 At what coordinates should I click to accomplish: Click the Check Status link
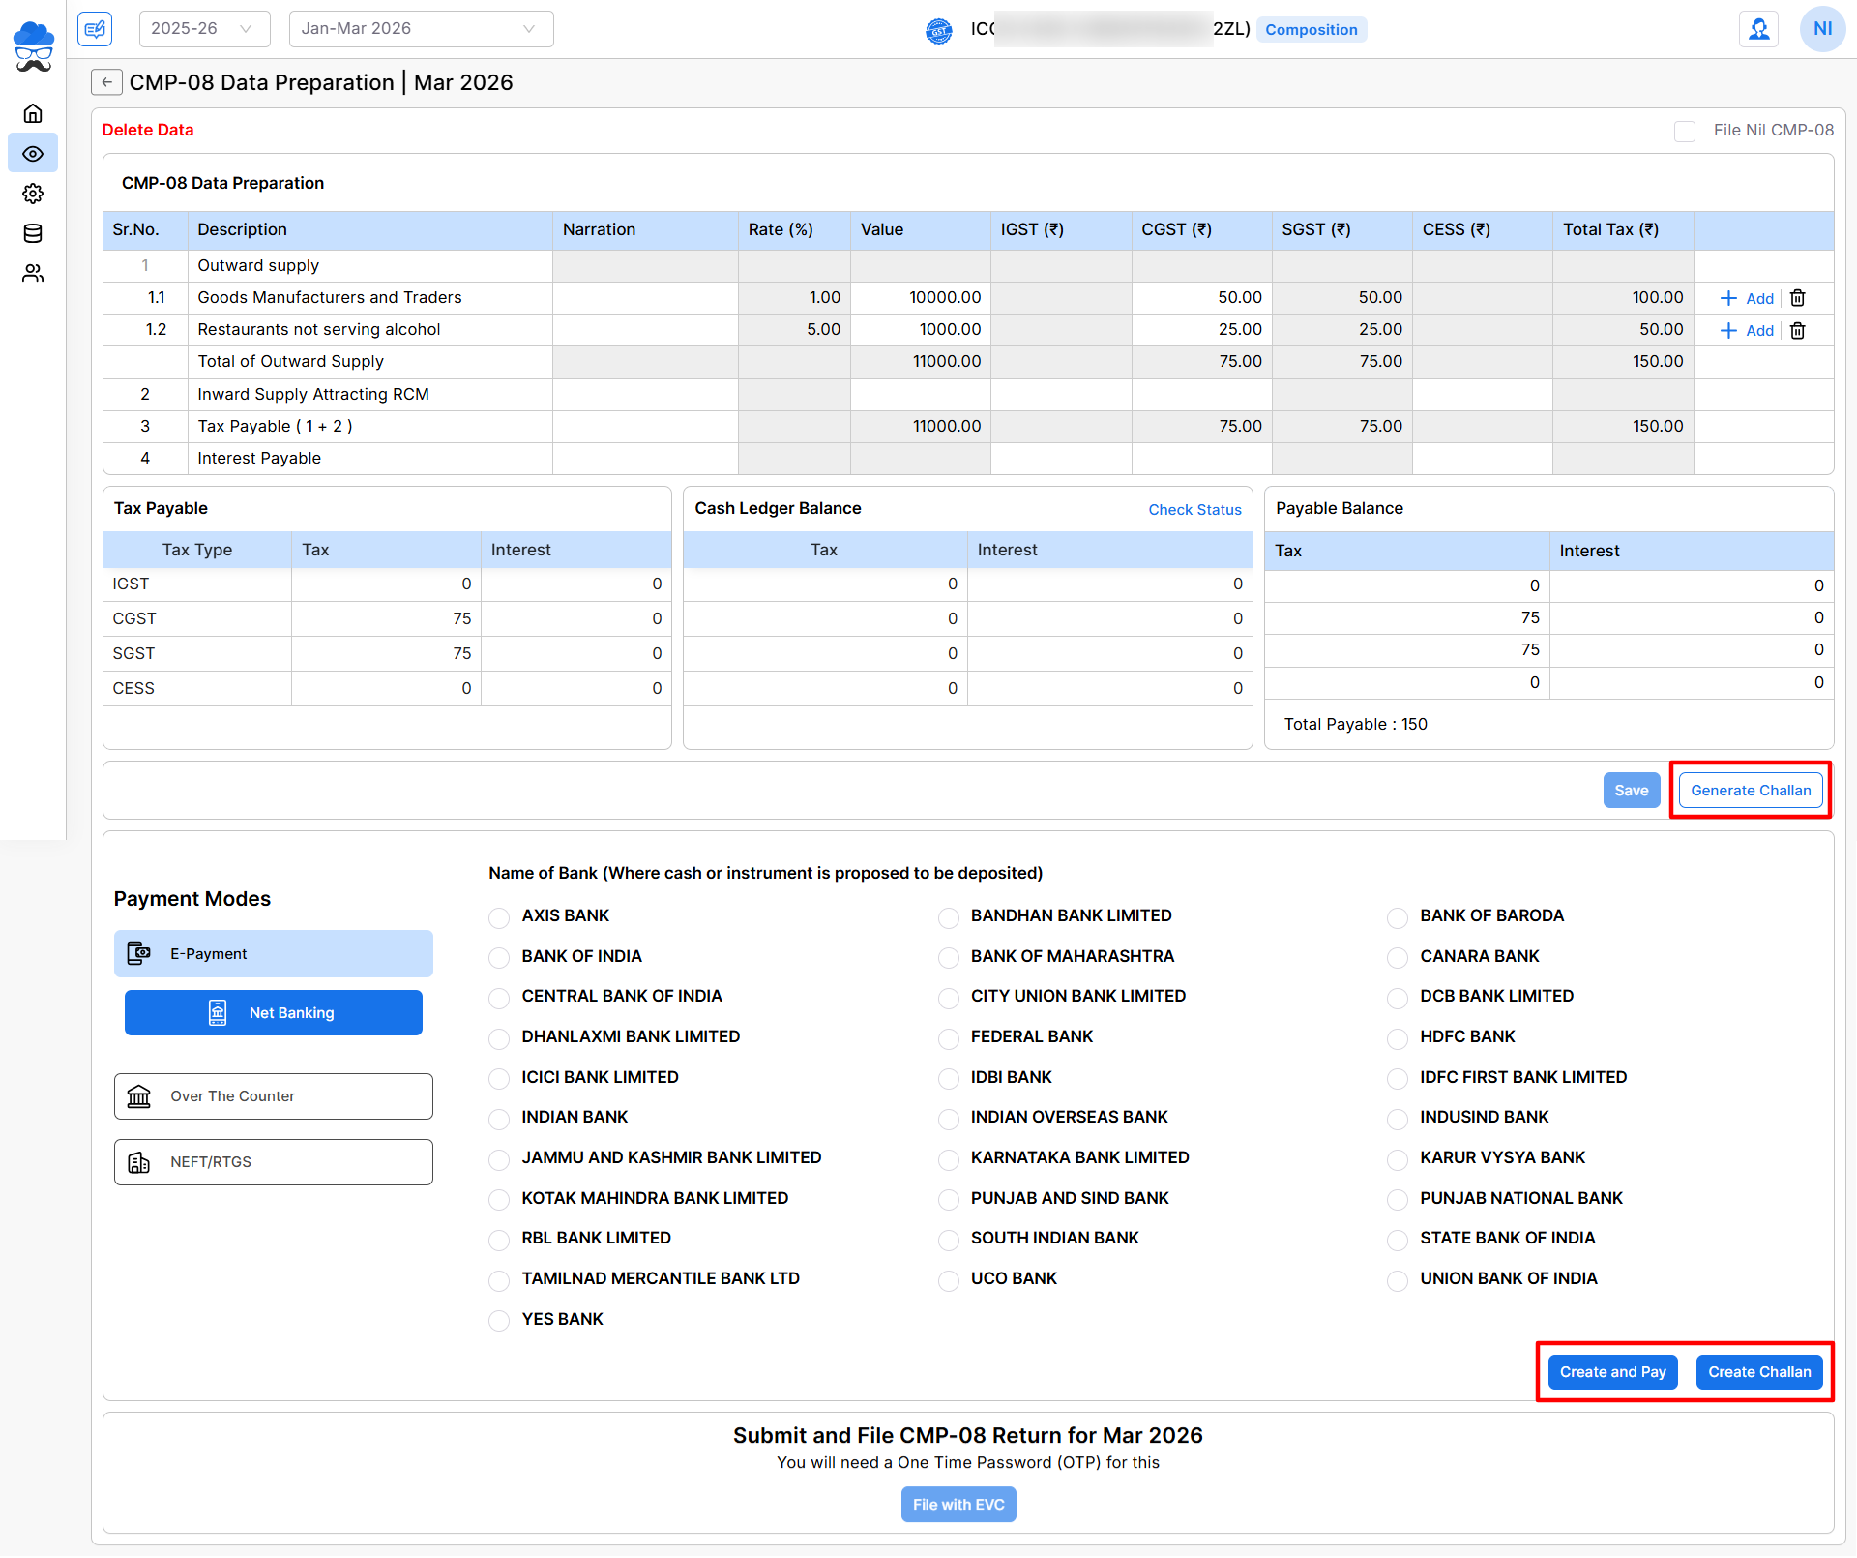click(x=1194, y=510)
